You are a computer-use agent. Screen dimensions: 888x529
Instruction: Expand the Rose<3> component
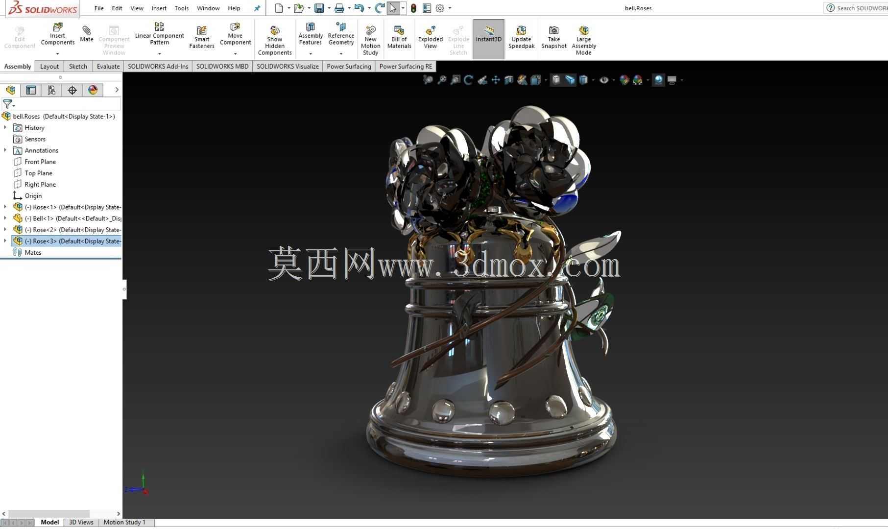[x=5, y=240]
